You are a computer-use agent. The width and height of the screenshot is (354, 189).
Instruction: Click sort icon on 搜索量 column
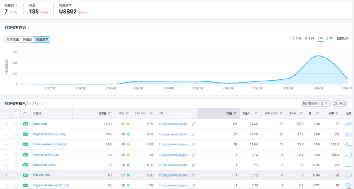pos(110,113)
